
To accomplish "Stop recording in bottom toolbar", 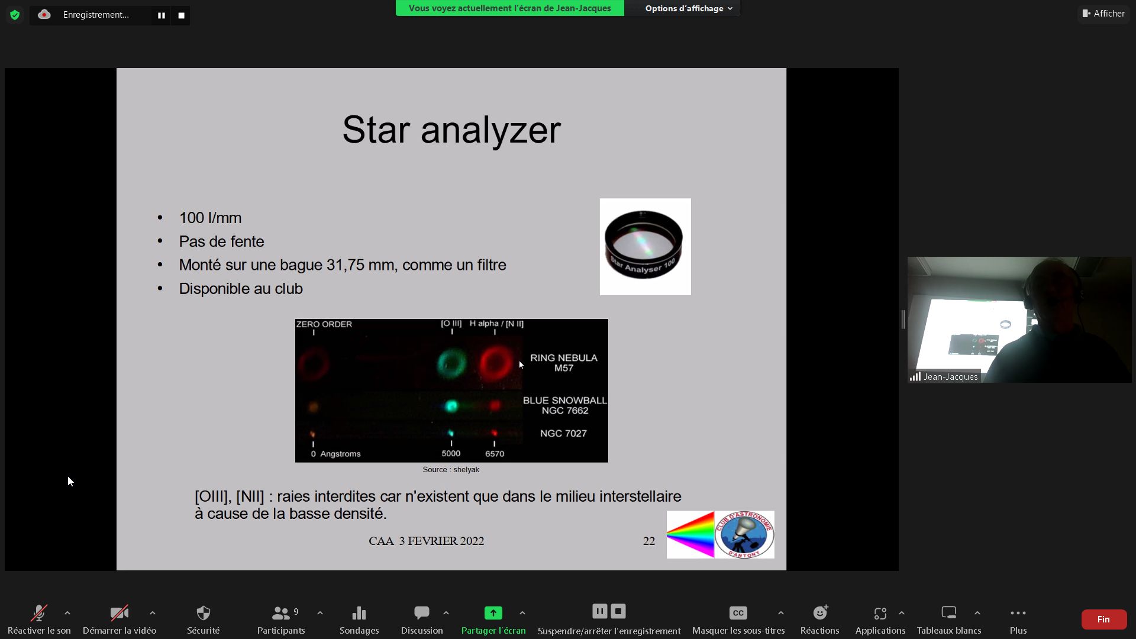I will (618, 611).
